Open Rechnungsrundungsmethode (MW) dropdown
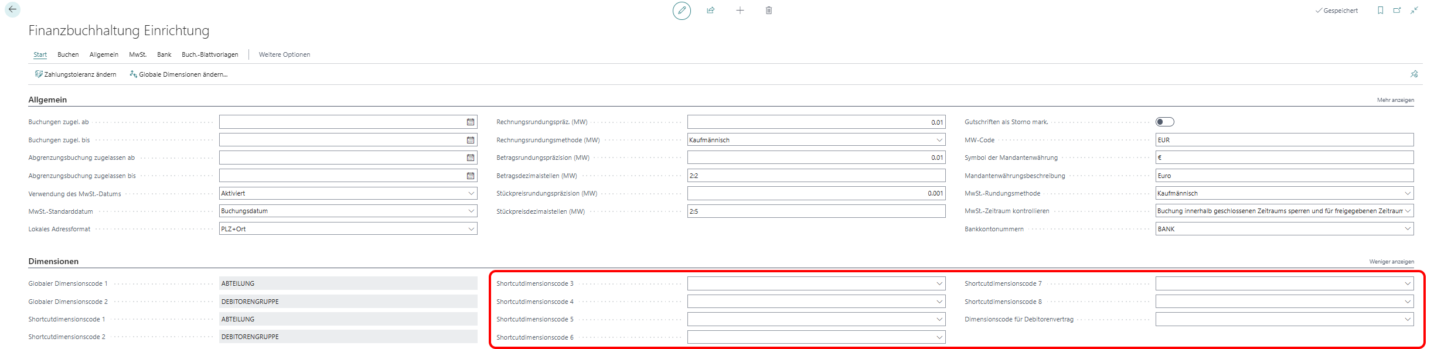 pyautogui.click(x=939, y=140)
